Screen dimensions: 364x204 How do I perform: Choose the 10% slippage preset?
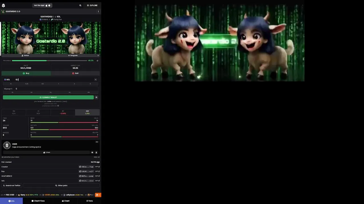pyautogui.click(x=89, y=92)
